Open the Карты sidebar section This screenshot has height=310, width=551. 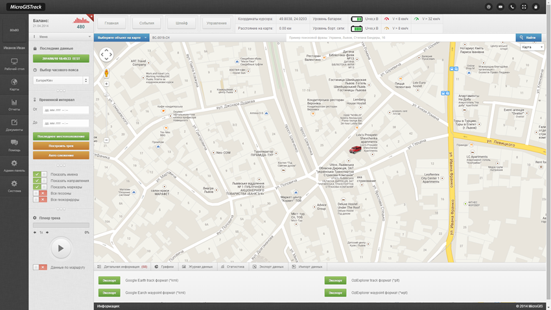pyautogui.click(x=14, y=85)
